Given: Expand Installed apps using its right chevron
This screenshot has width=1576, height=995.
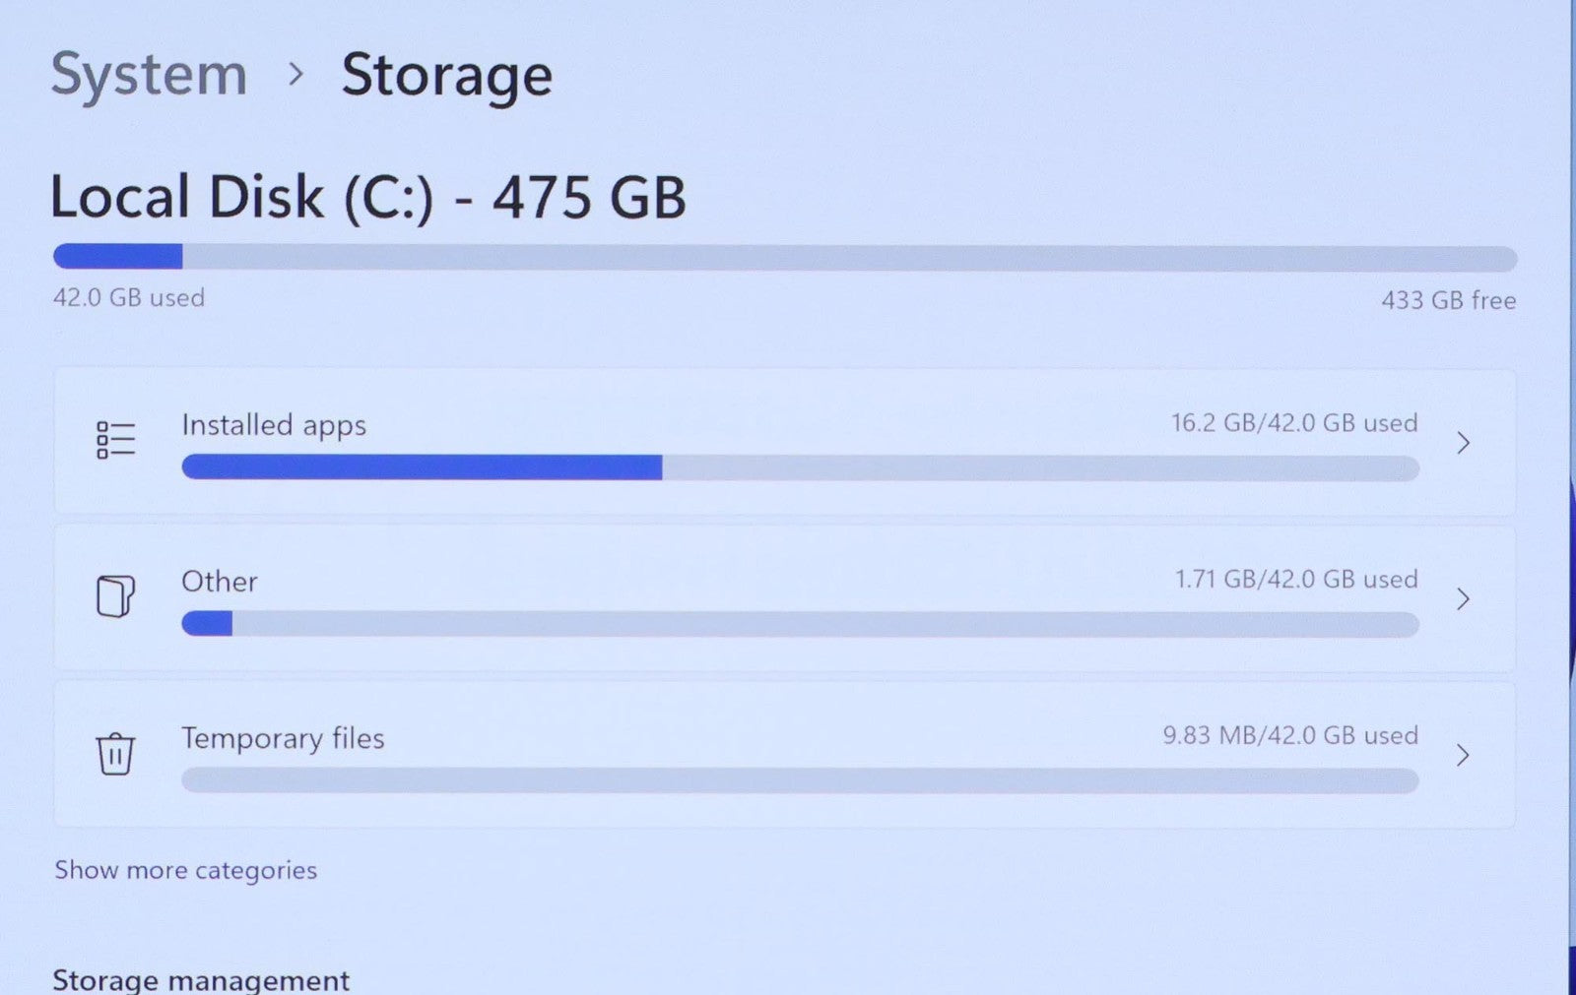Looking at the screenshot, I should point(1463,443).
